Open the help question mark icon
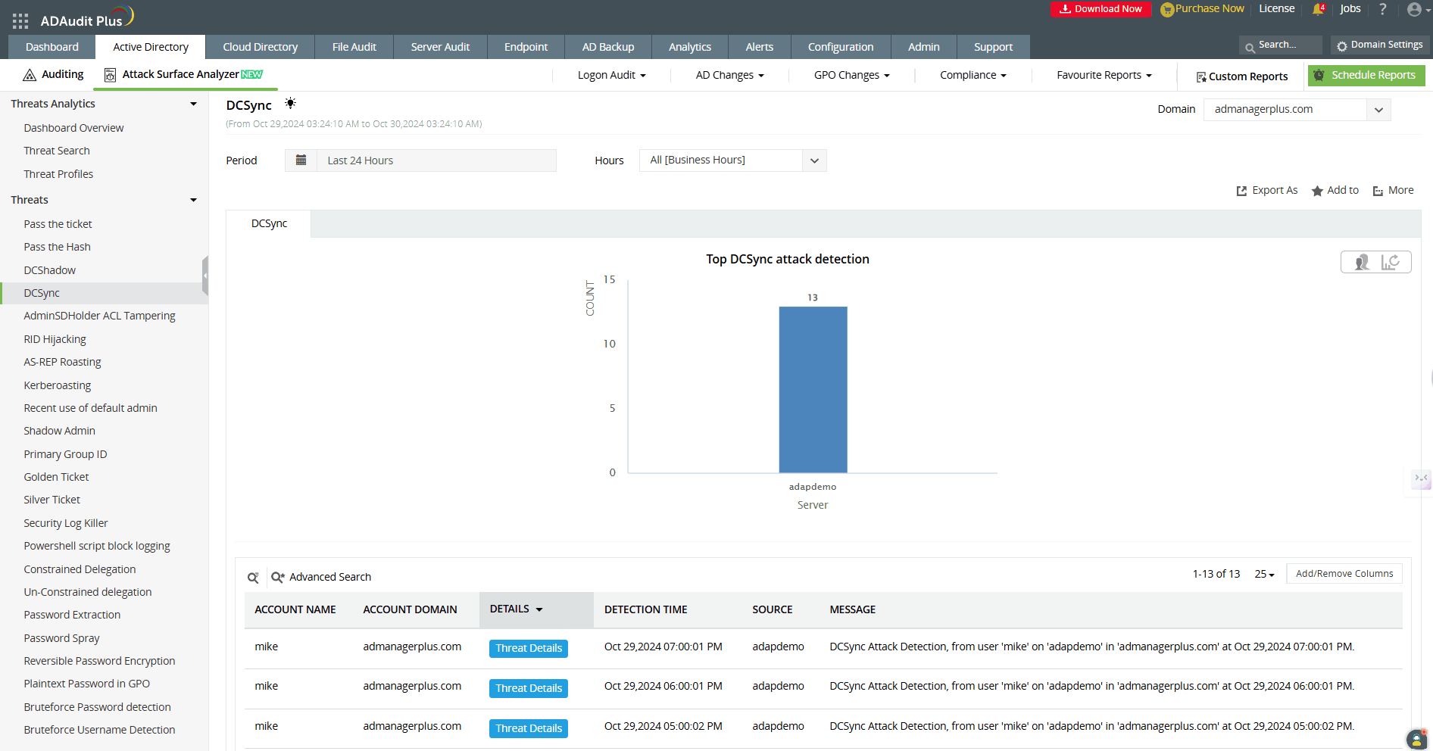 [x=1382, y=9]
